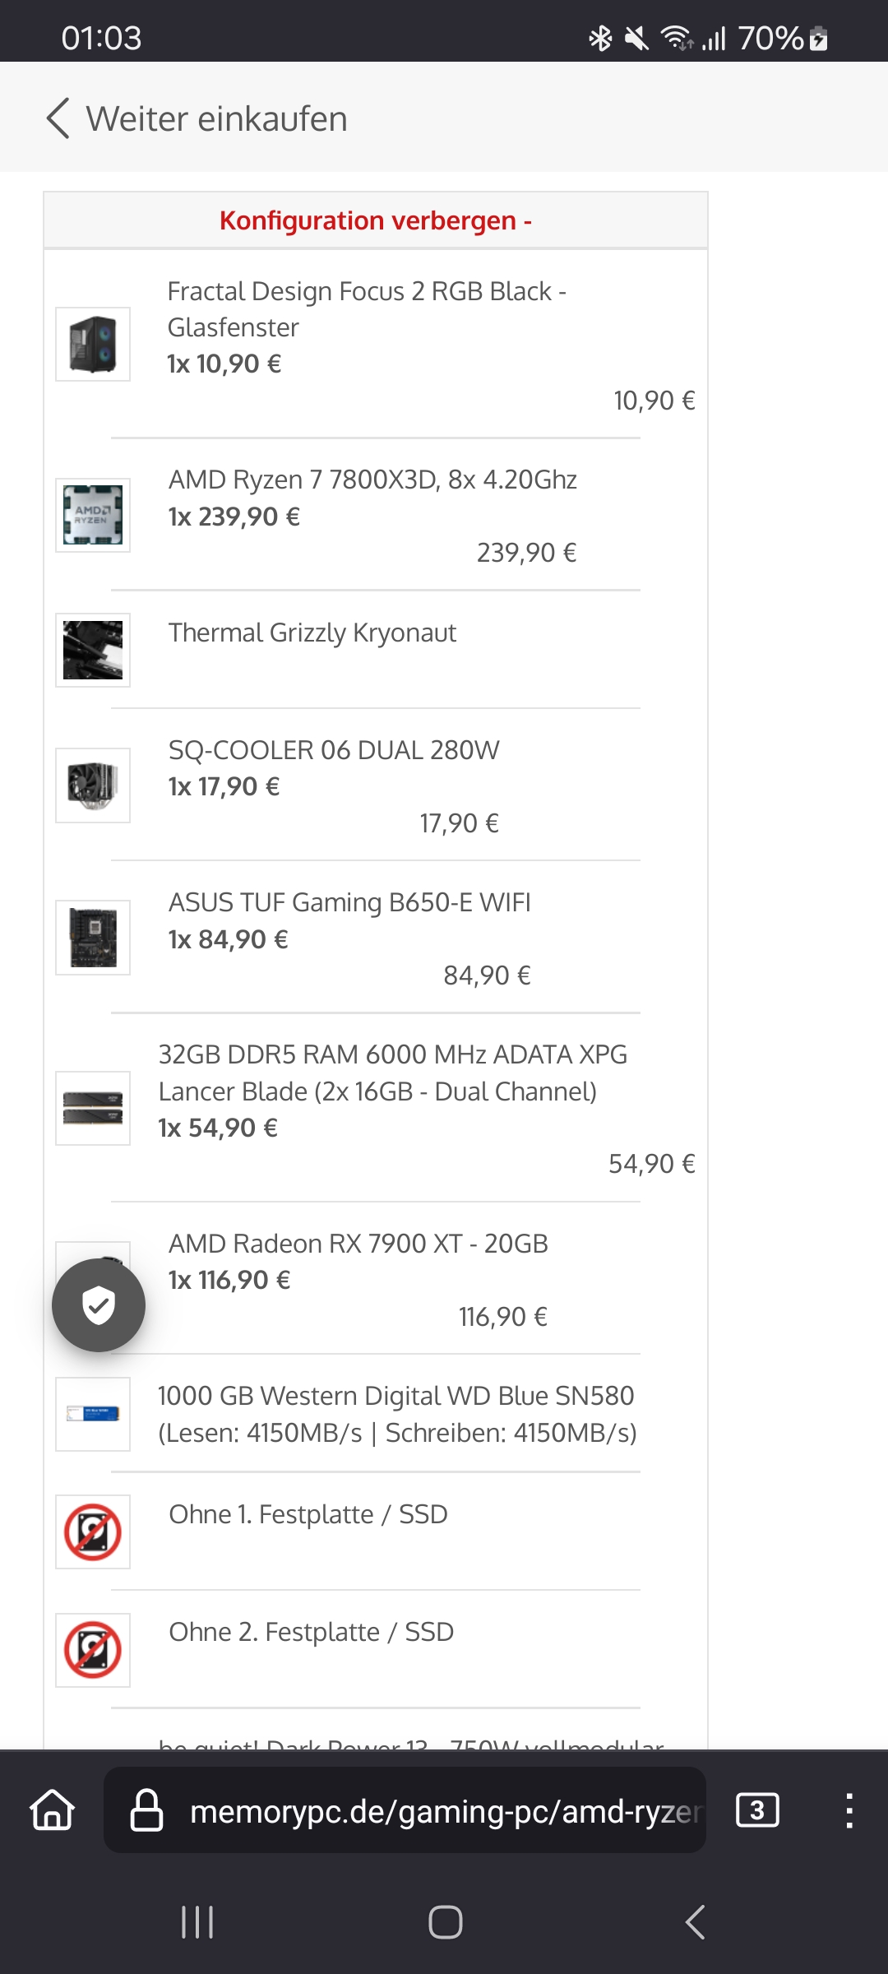Select the ASUS TUF motherboard thumbnail
Viewport: 888px width, 1974px height.
(x=92, y=937)
